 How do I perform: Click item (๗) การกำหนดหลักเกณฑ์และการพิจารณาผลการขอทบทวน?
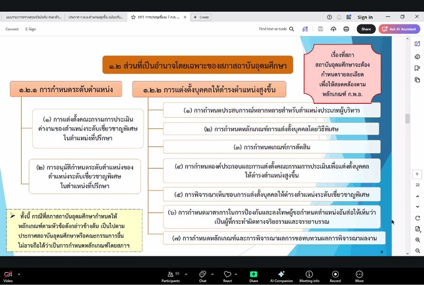coord(274,238)
